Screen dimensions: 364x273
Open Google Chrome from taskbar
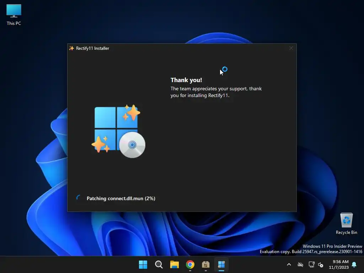point(190,264)
